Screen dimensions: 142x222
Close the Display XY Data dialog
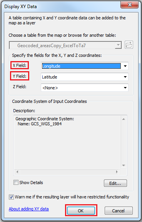[129, 5]
